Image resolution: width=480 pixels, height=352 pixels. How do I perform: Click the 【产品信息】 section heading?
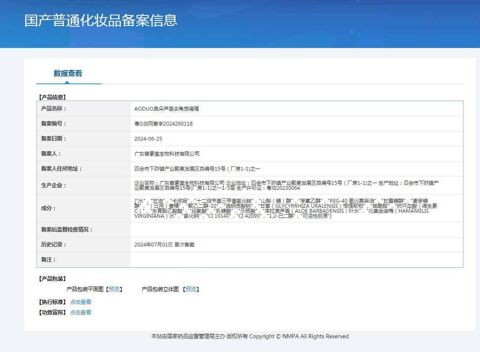point(52,97)
